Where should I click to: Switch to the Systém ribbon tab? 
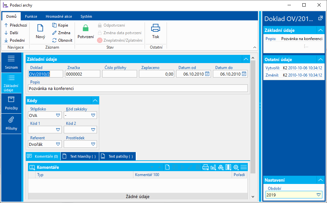[x=86, y=16]
